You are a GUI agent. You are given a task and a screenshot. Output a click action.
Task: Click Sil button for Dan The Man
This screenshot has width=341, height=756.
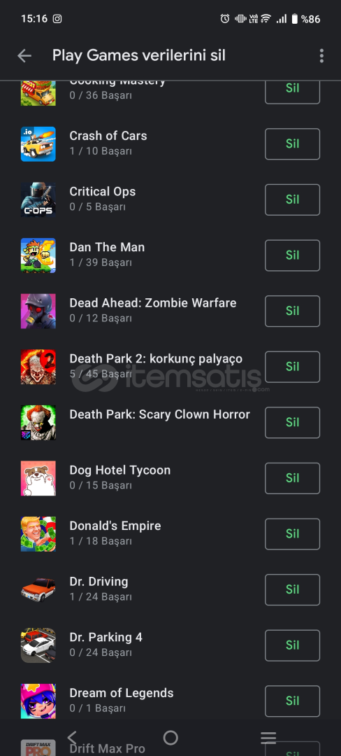292,255
